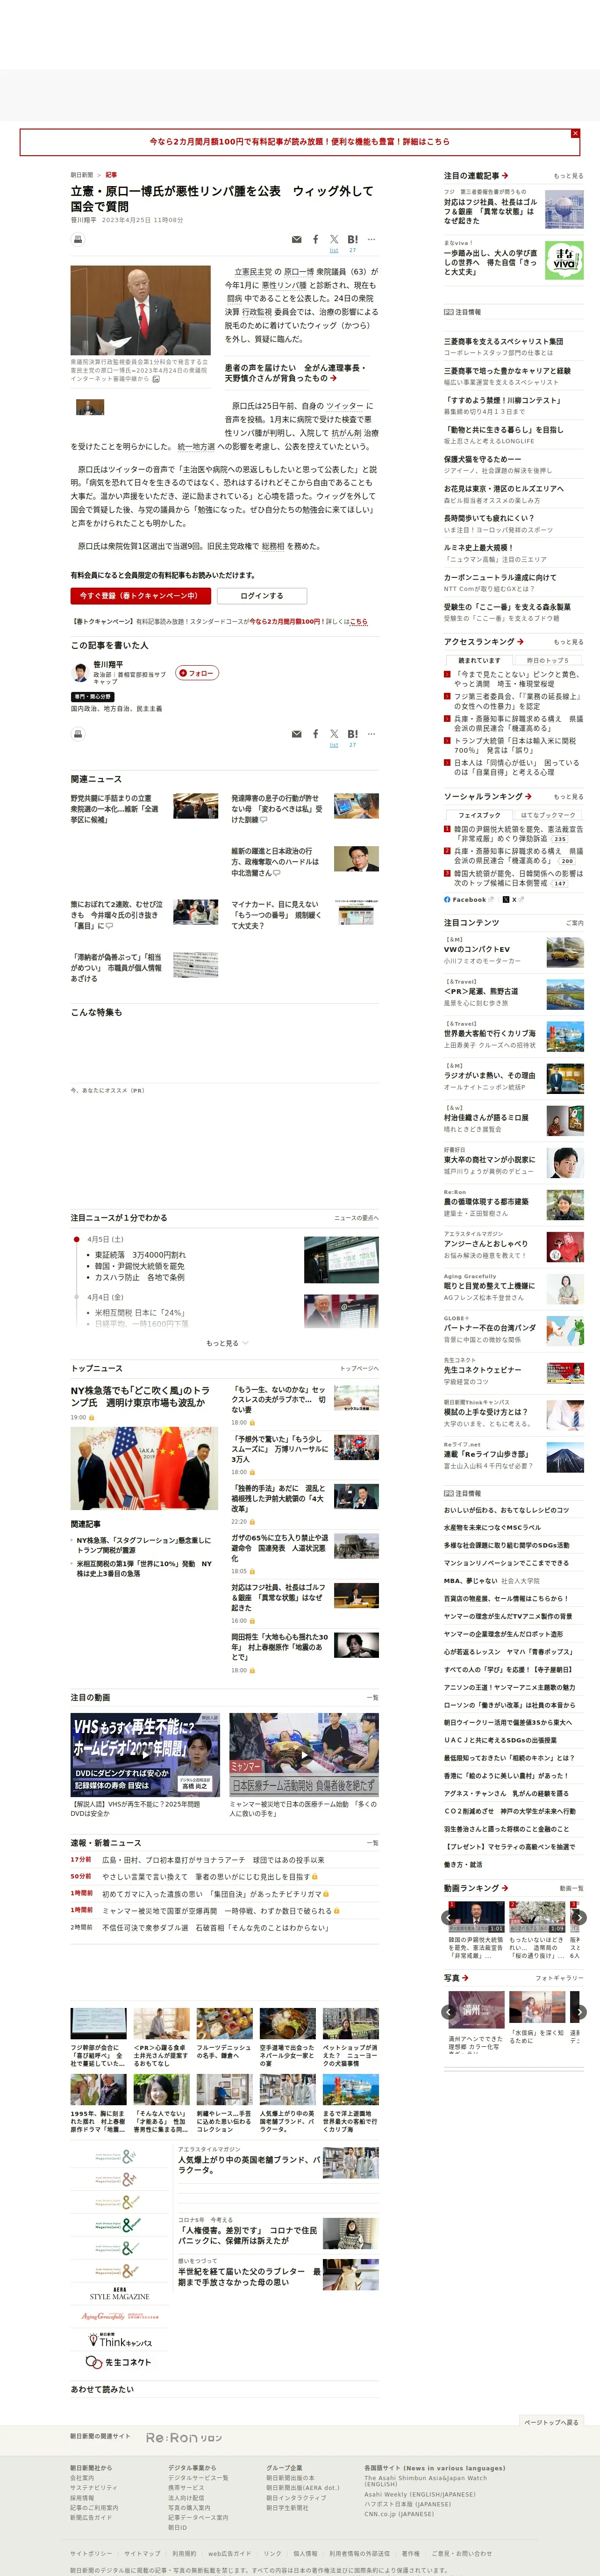
Task: Click もっと見る next to 注目の連載記事
Action: (x=568, y=176)
